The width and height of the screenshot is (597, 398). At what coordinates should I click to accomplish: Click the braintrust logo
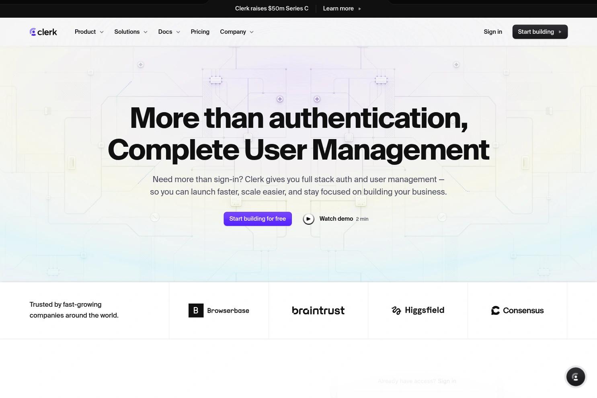[318, 310]
